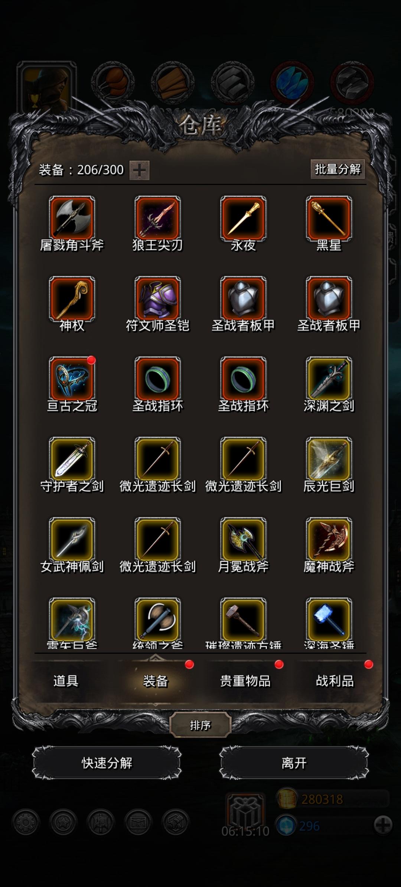Tap the 永夜 dagger icon

point(243,218)
